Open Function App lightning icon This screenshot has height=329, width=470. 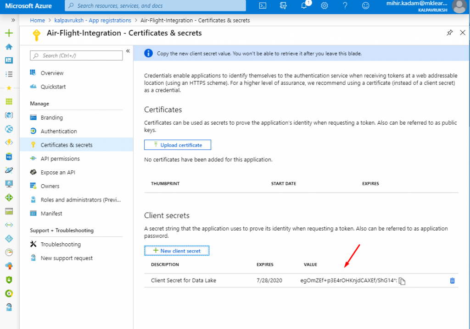coord(9,143)
